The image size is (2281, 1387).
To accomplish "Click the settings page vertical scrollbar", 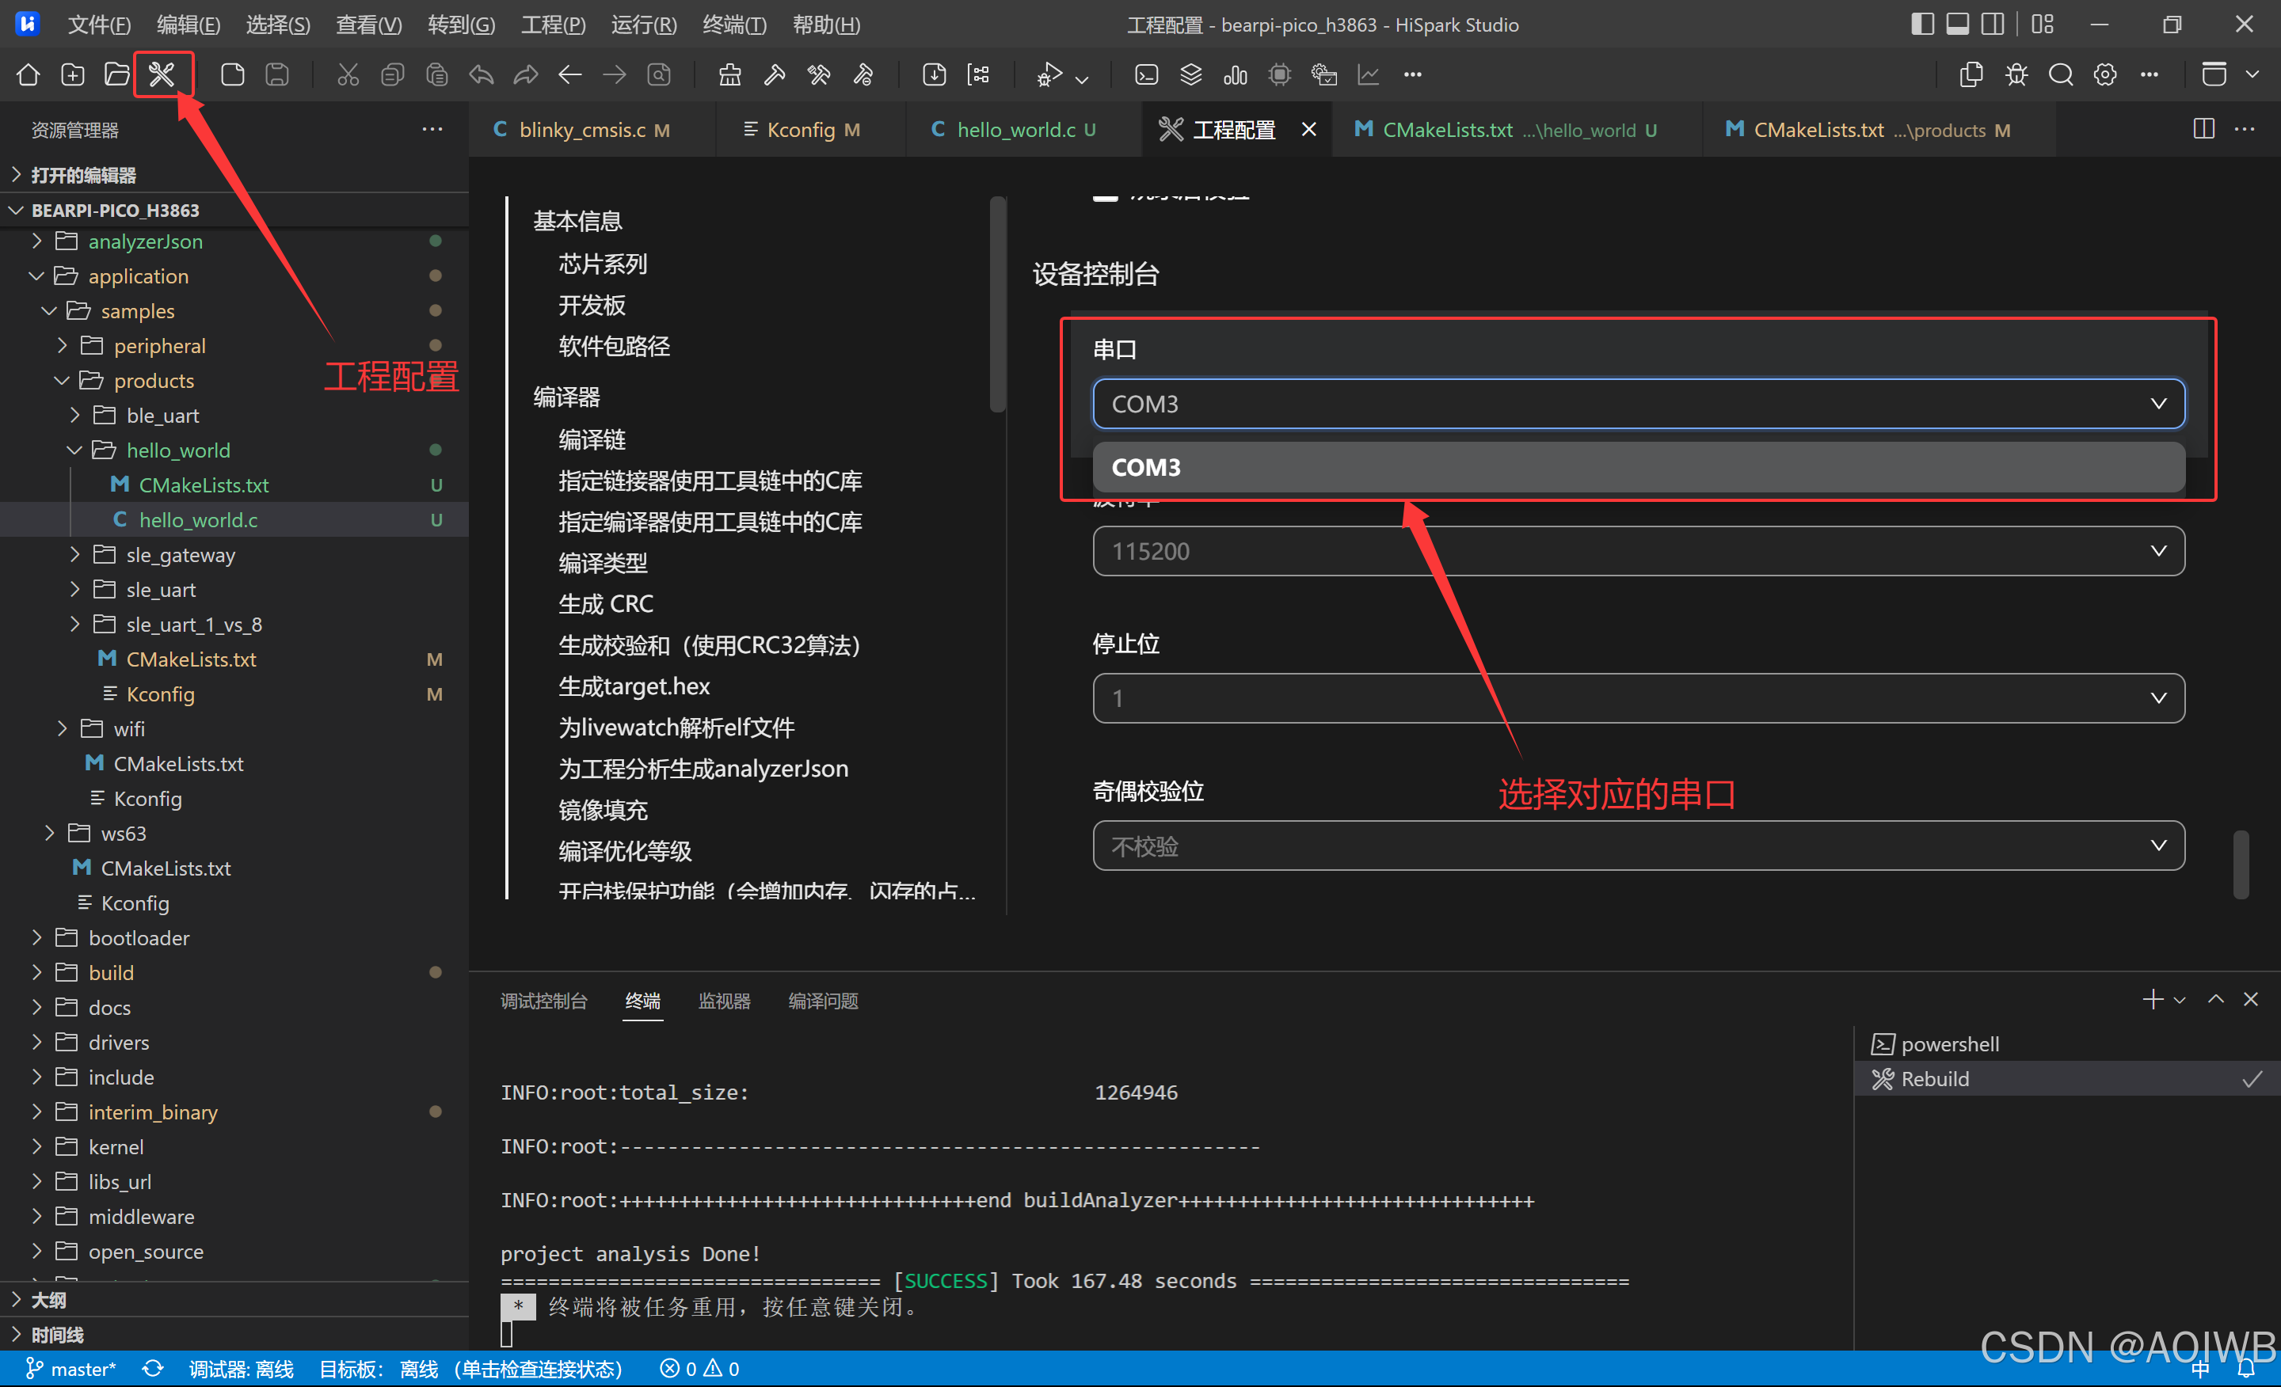I will coord(2241,864).
